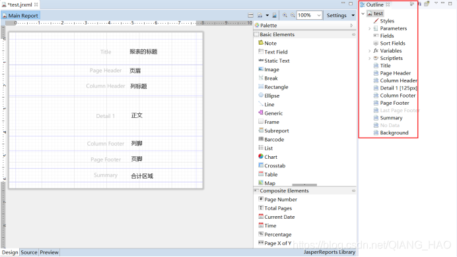Select the Note element in Palette
The width and height of the screenshot is (457, 257).
point(267,43)
